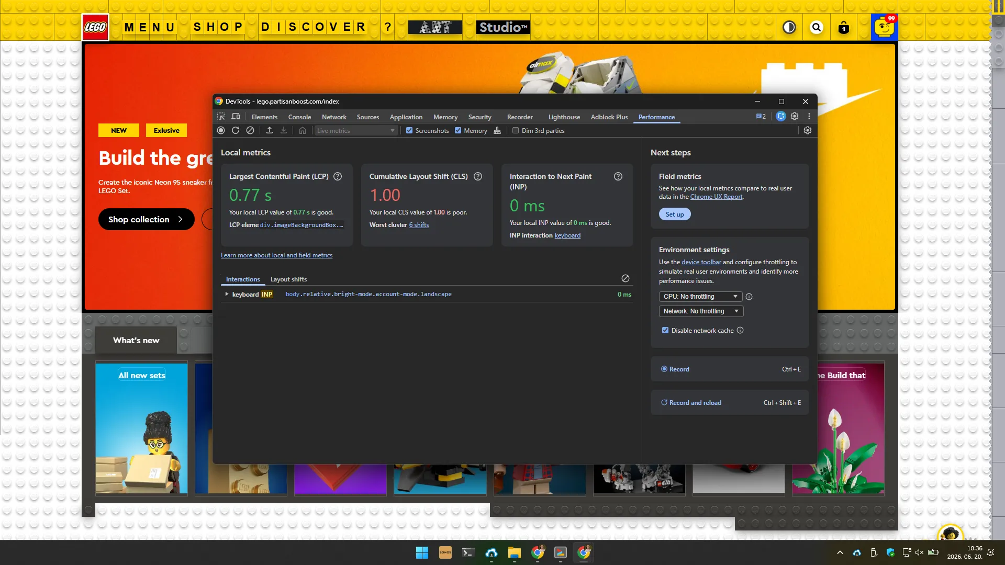This screenshot has width=1005, height=565.
Task: Open the Network tab
Action: tap(334, 117)
